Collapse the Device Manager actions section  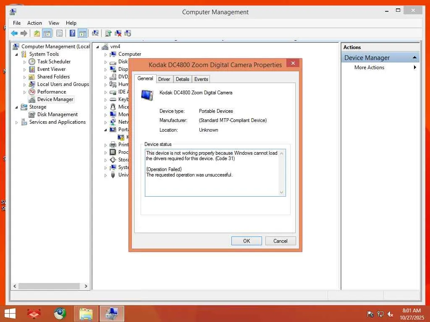(414, 57)
